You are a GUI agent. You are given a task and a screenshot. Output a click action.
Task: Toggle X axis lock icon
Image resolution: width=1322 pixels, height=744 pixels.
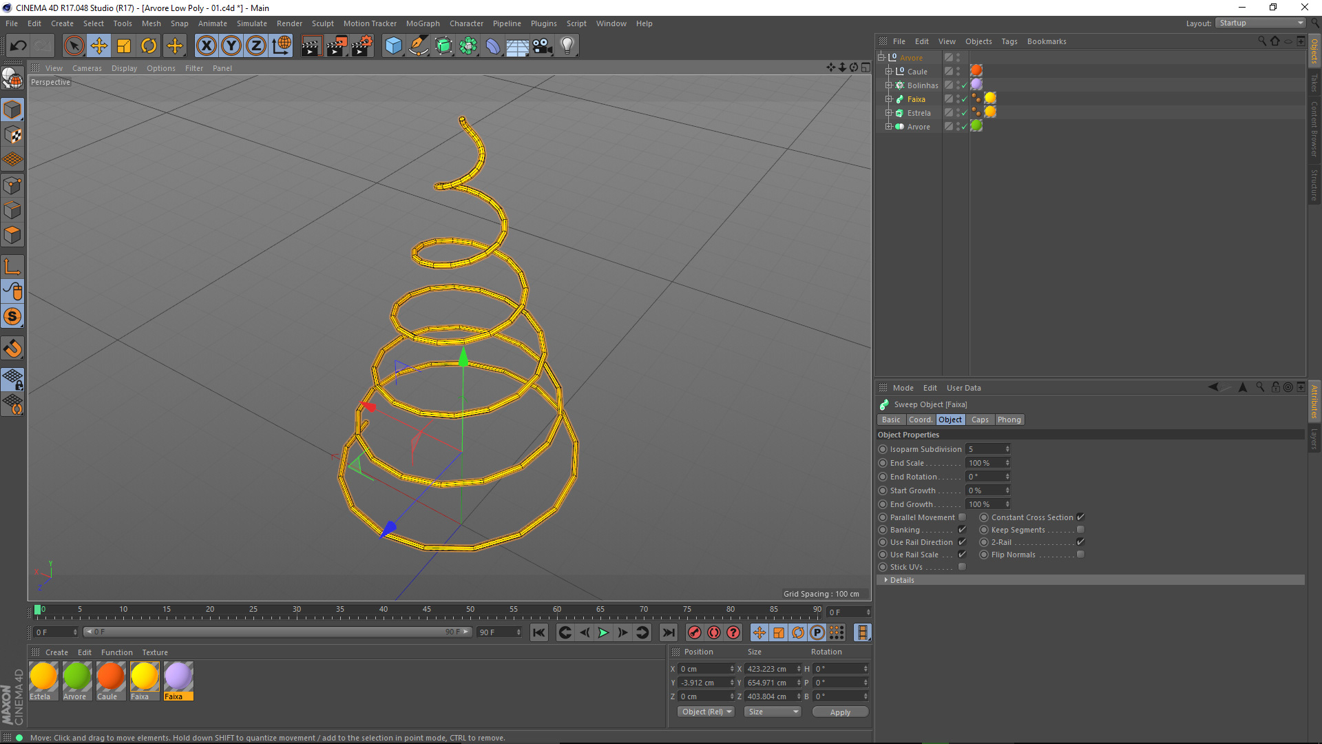coord(206,46)
